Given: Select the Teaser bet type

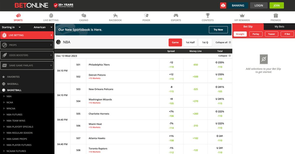Looking at the screenshot, I should point(271,34).
